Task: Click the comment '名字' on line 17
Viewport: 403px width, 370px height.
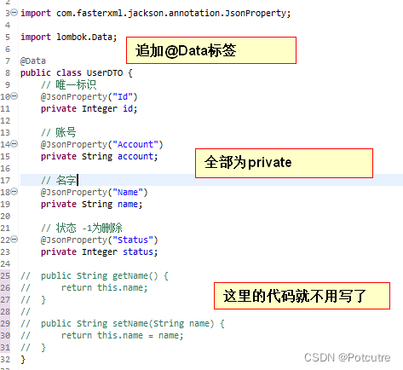Action: [66, 180]
